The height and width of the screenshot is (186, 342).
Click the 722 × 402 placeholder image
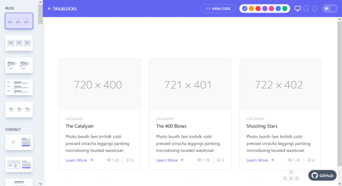click(280, 84)
